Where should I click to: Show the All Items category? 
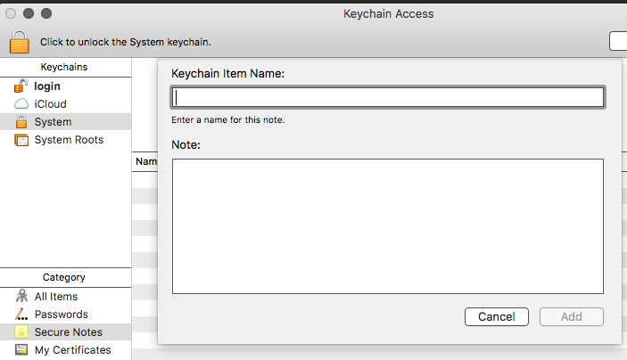(x=55, y=297)
